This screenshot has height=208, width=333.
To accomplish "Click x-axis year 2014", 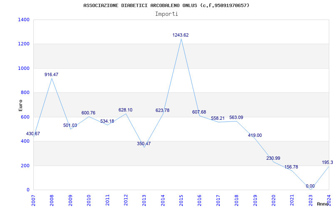I will (163, 201).
